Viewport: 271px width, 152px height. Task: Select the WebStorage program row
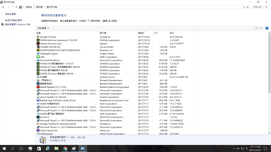click(115, 134)
